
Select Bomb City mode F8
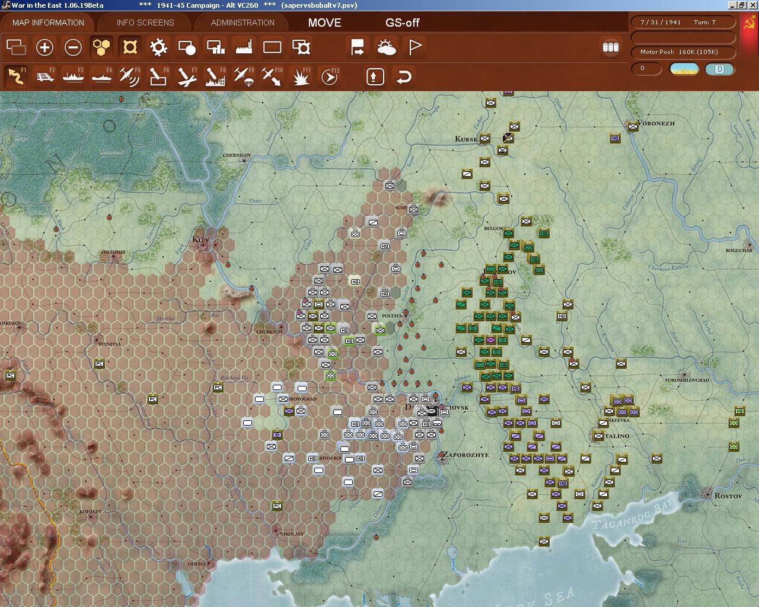pos(215,76)
